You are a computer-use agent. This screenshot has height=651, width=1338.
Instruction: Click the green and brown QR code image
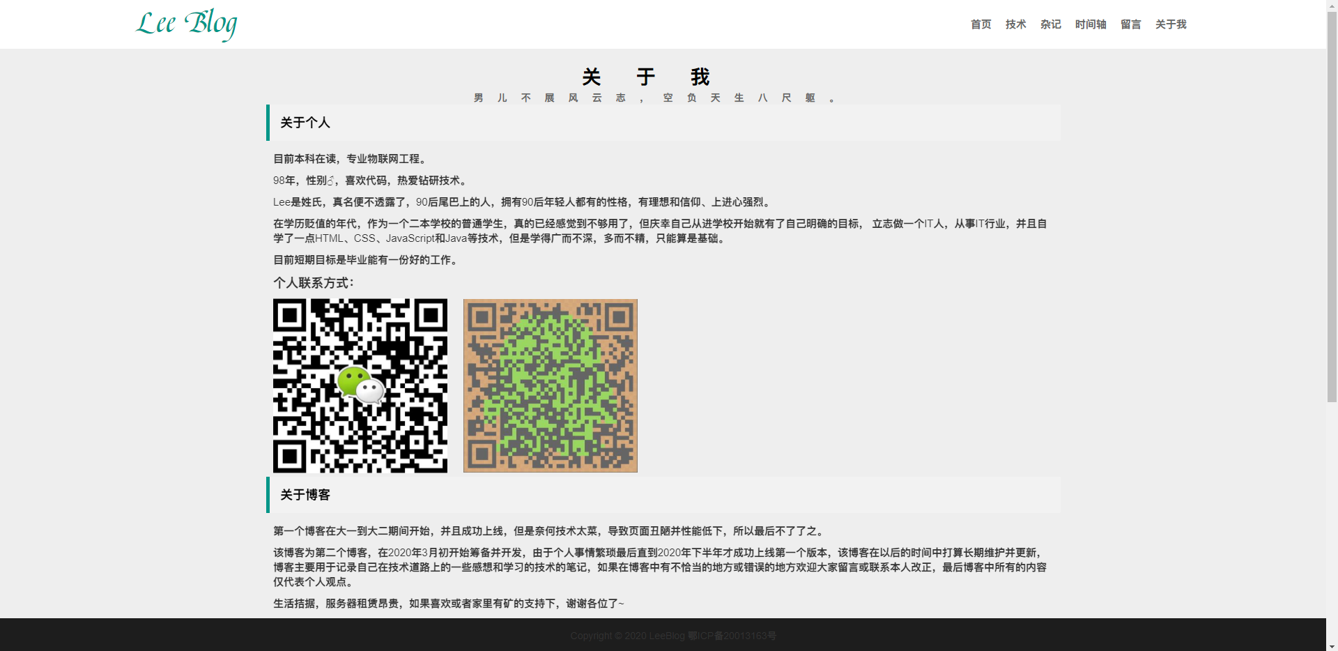point(551,385)
